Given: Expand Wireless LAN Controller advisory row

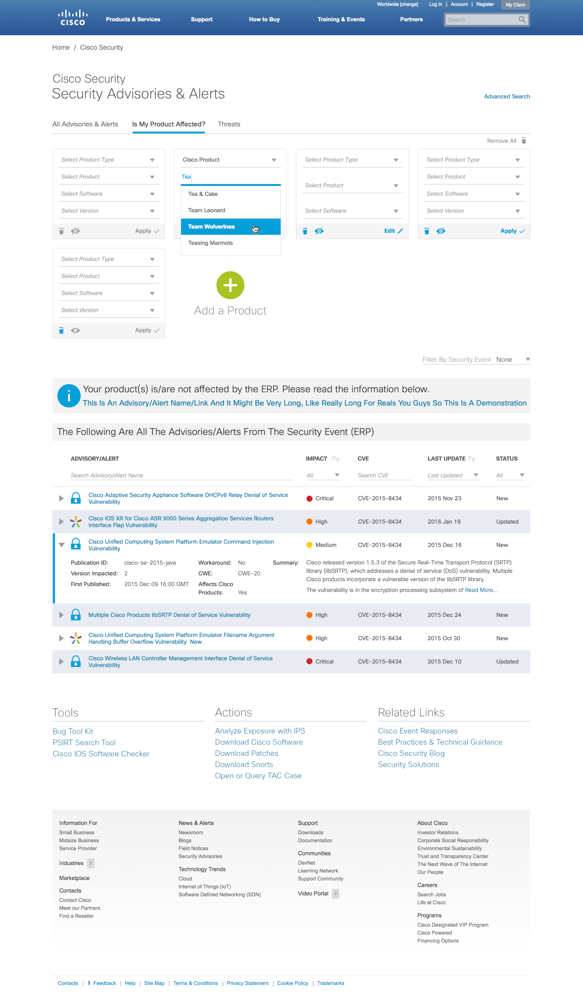Looking at the screenshot, I should pos(61,661).
